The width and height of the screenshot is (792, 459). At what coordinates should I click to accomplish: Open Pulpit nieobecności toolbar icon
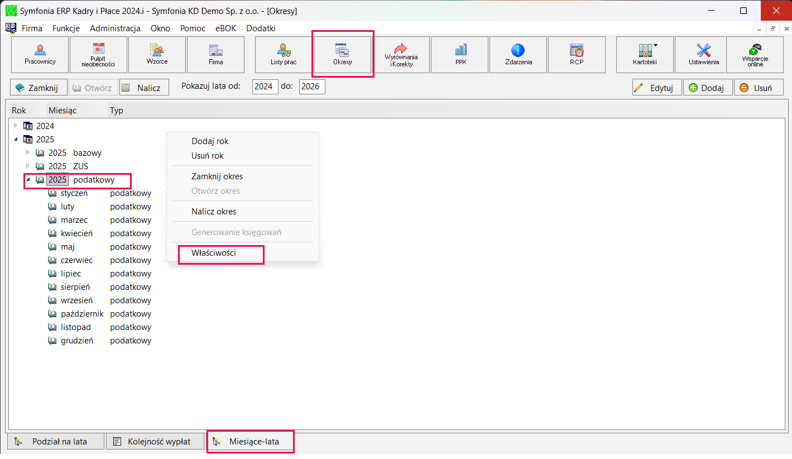[x=98, y=55]
